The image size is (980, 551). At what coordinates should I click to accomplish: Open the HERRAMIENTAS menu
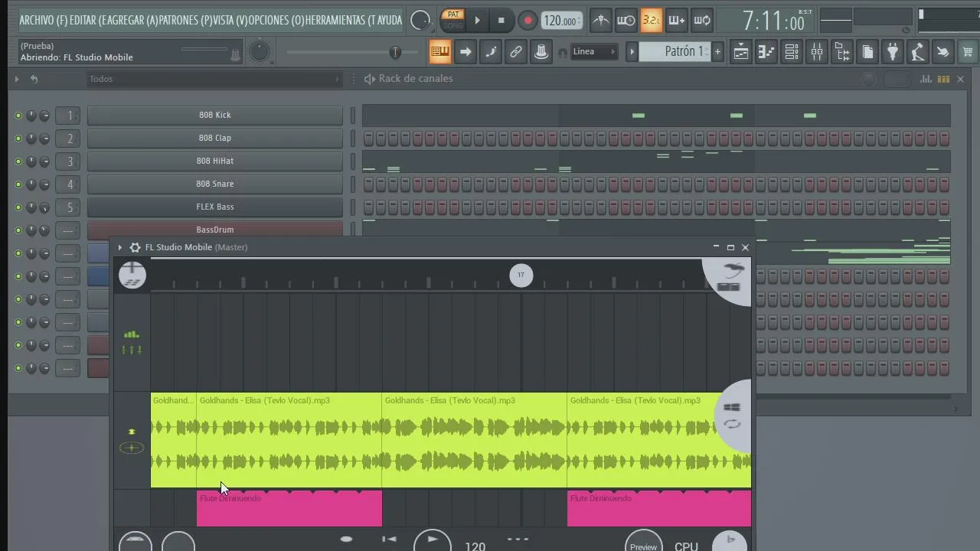click(340, 20)
